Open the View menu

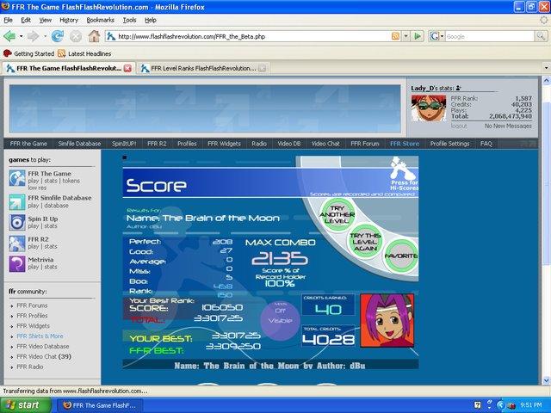45,21
